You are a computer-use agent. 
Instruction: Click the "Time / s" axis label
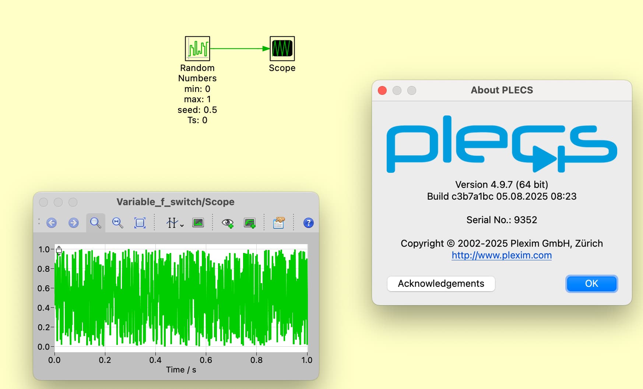click(181, 370)
